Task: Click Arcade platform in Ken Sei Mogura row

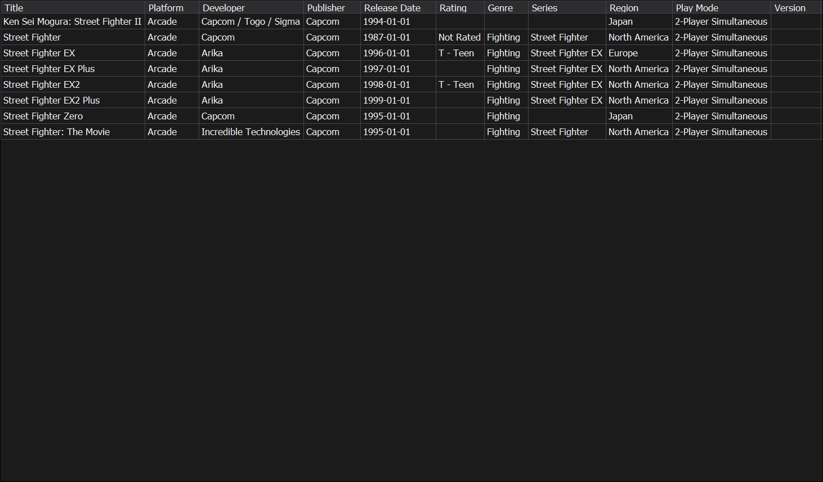Action: (172, 21)
